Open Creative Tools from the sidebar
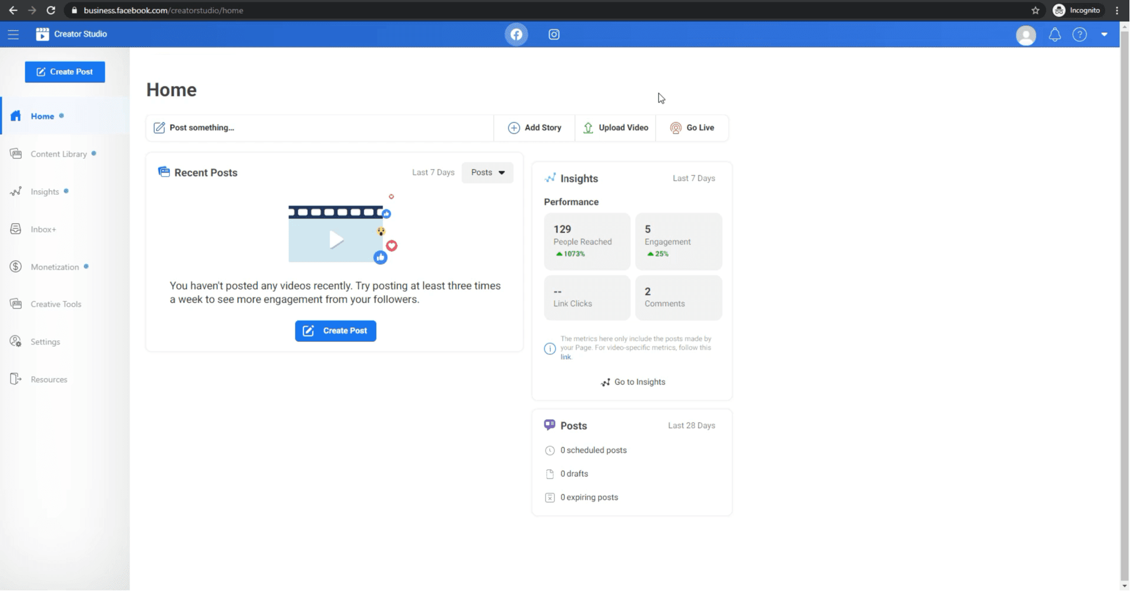Viewport: 1130px width, 591px height. tap(56, 304)
